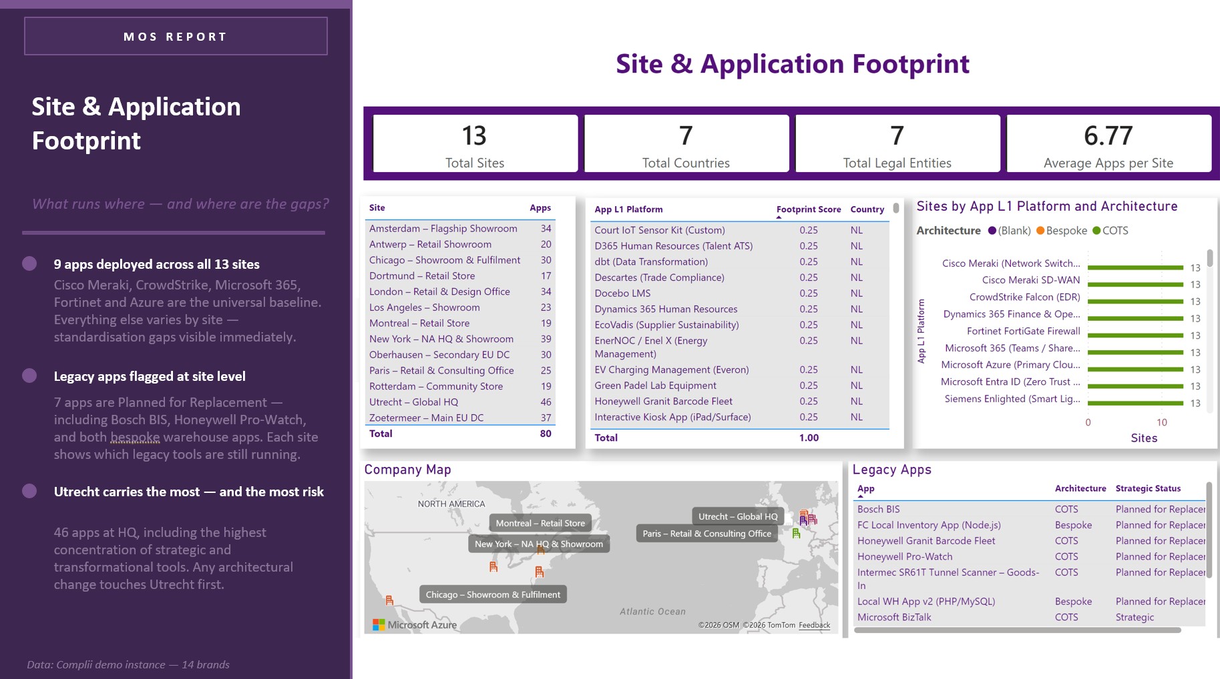This screenshot has width=1220, height=679.
Task: Click the Microsoft Azure logo on the map
Action: [415, 625]
